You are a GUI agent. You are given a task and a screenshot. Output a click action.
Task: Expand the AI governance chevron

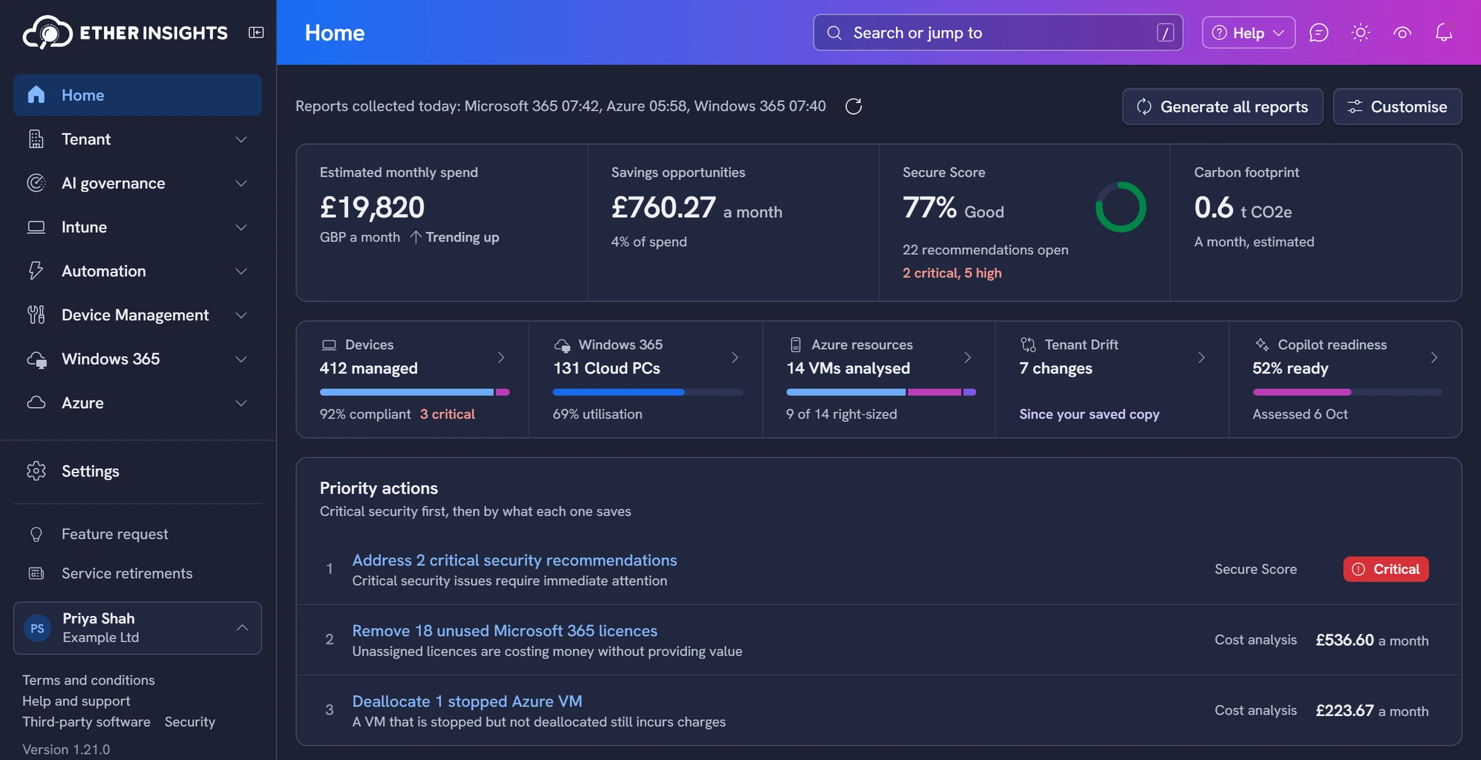(x=241, y=183)
